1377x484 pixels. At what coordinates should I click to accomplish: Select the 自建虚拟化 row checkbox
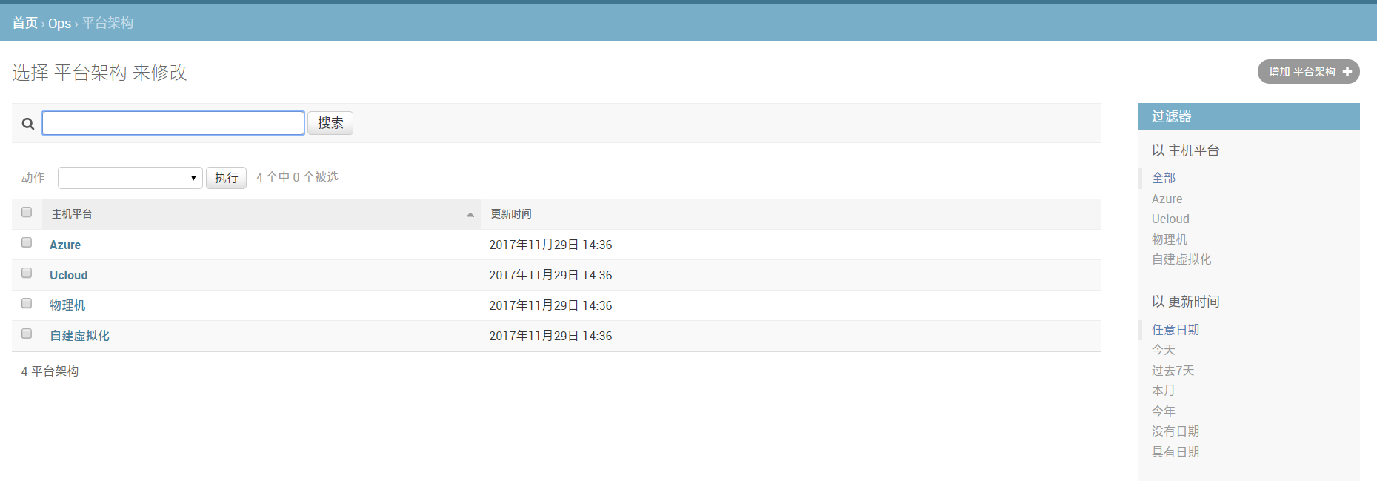pos(27,334)
